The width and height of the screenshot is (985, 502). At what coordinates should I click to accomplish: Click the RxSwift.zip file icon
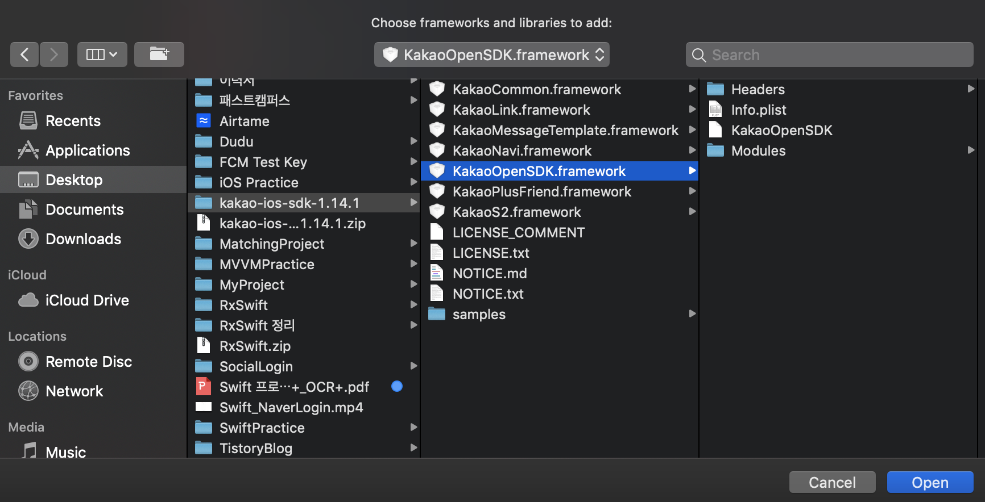coord(204,346)
